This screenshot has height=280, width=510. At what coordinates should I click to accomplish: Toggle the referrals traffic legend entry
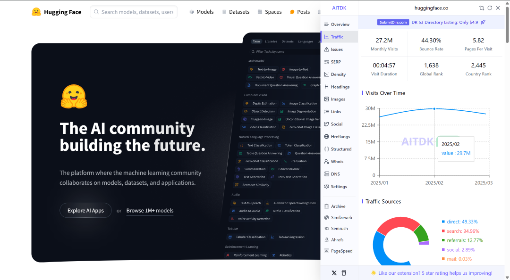[462, 240]
